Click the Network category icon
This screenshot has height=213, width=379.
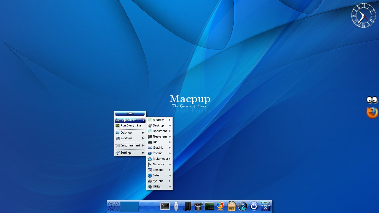(150, 164)
